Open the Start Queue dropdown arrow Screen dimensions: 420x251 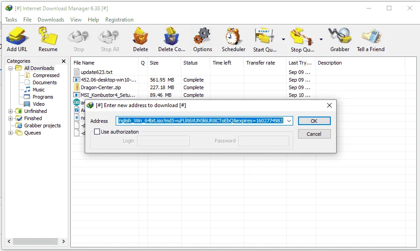[283, 39]
